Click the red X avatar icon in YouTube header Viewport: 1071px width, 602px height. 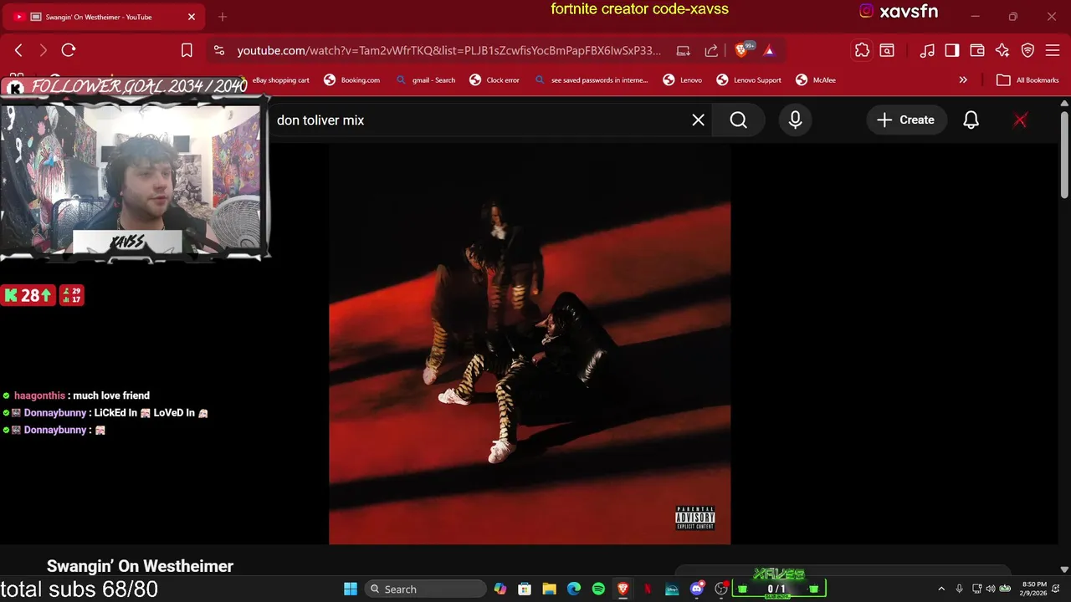tap(1020, 120)
